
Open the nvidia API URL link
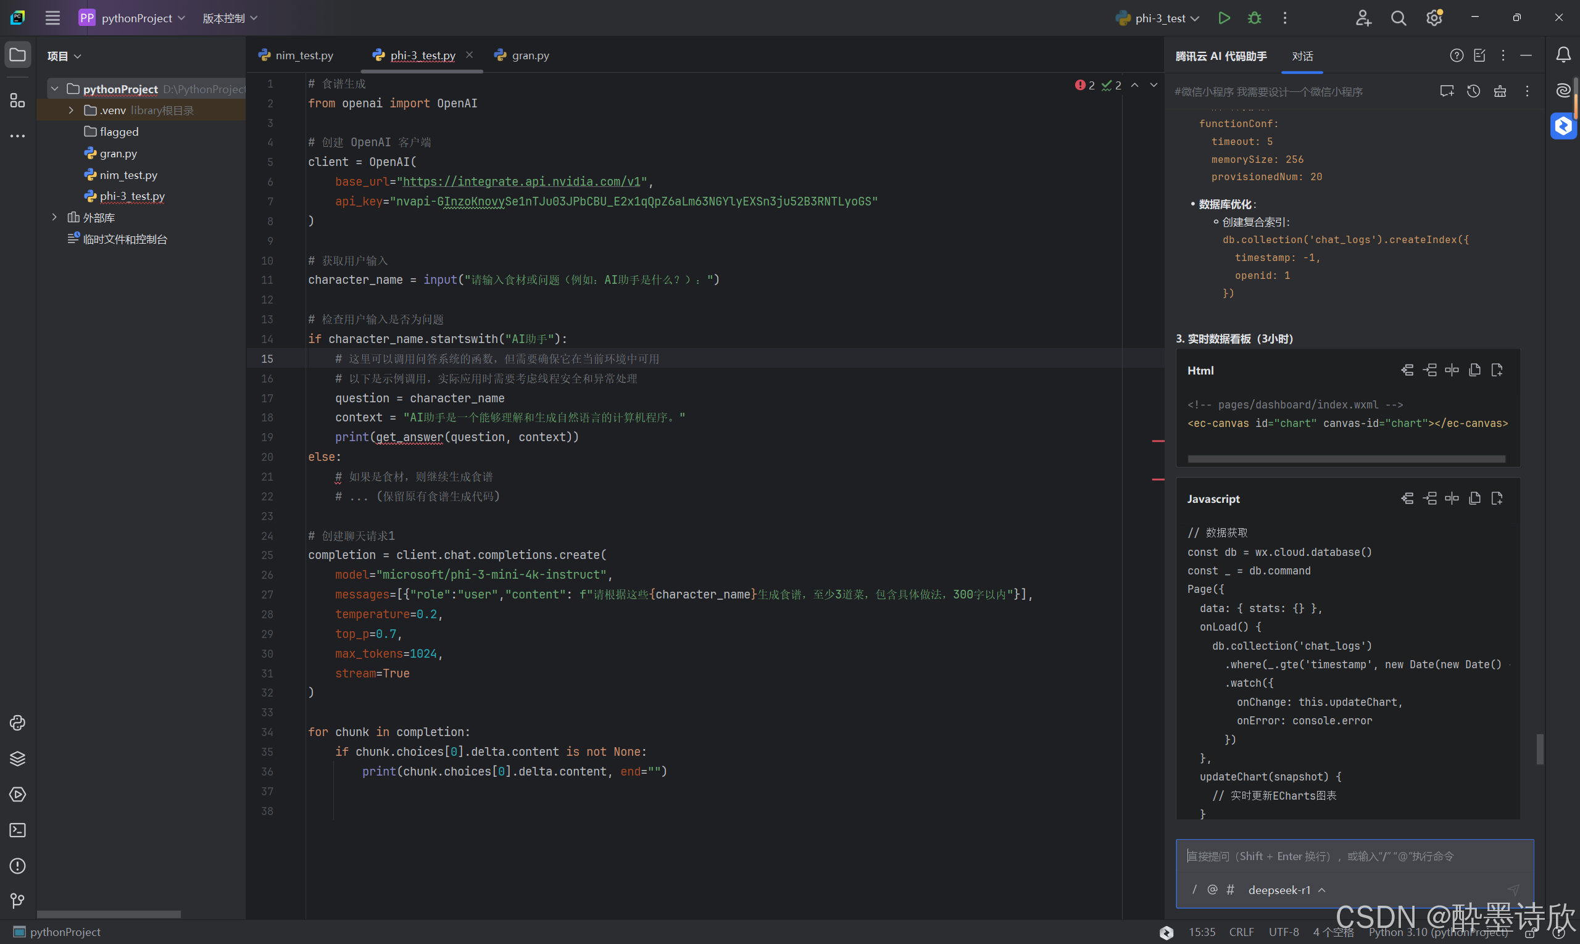(x=521, y=182)
